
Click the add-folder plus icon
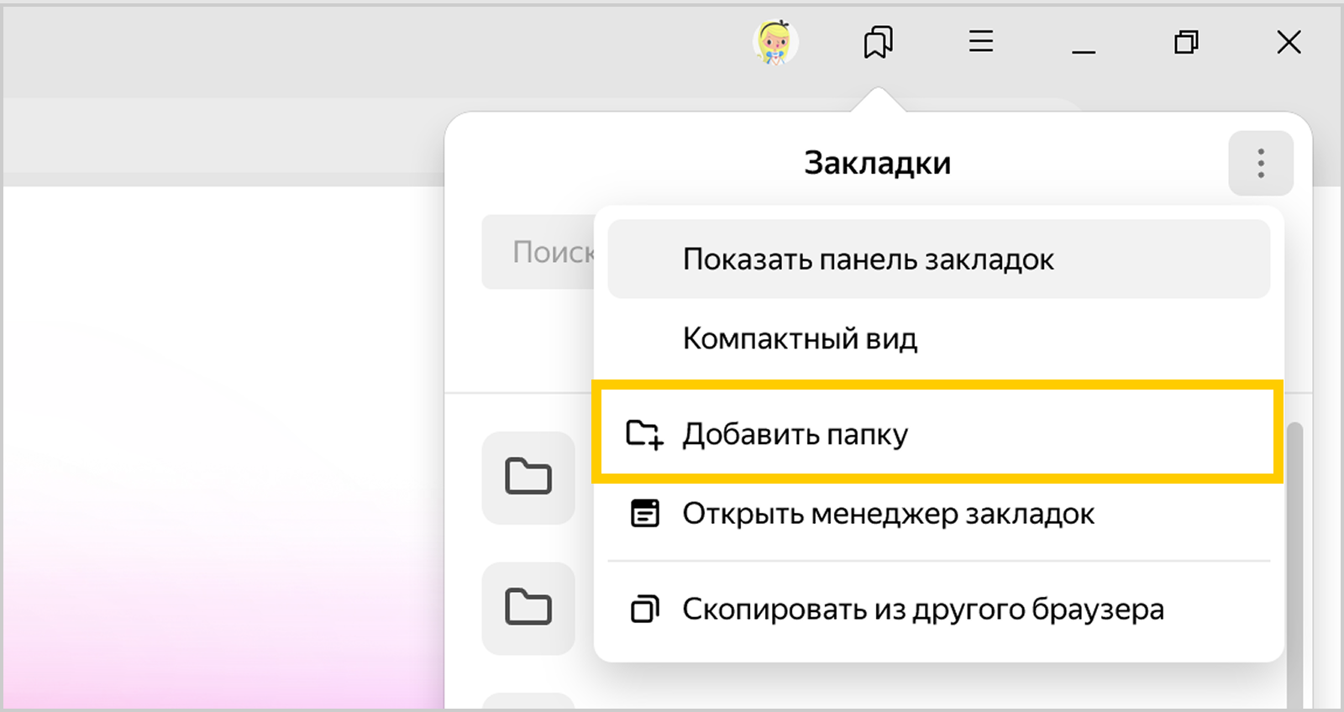644,434
